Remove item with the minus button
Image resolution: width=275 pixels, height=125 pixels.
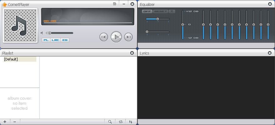[x=15, y=122]
